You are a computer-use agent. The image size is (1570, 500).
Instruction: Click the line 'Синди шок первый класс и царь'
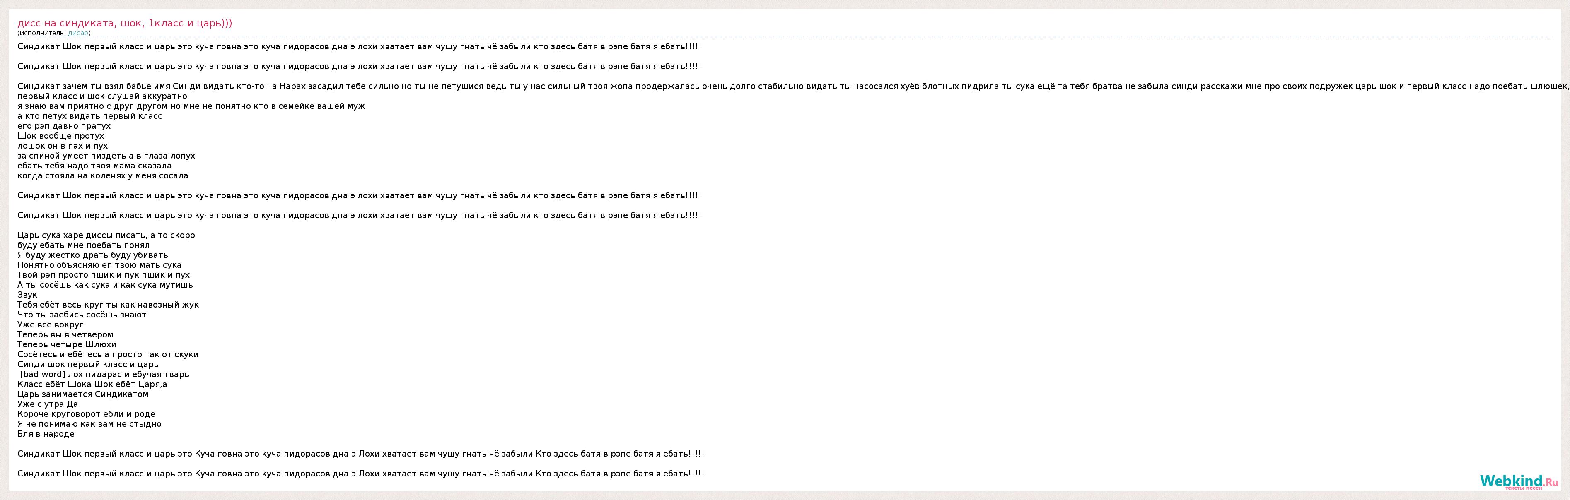[88, 364]
